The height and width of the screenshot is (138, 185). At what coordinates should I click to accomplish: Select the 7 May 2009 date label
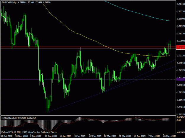point(154,136)
